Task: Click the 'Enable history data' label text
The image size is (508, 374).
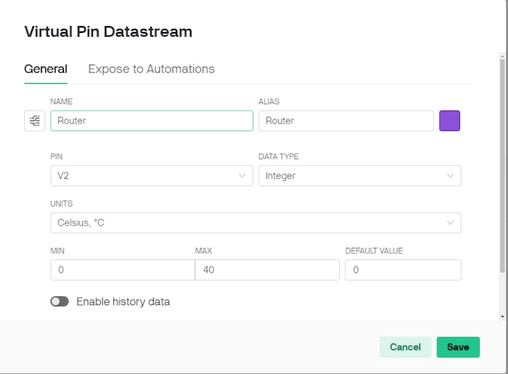Action: (x=123, y=301)
